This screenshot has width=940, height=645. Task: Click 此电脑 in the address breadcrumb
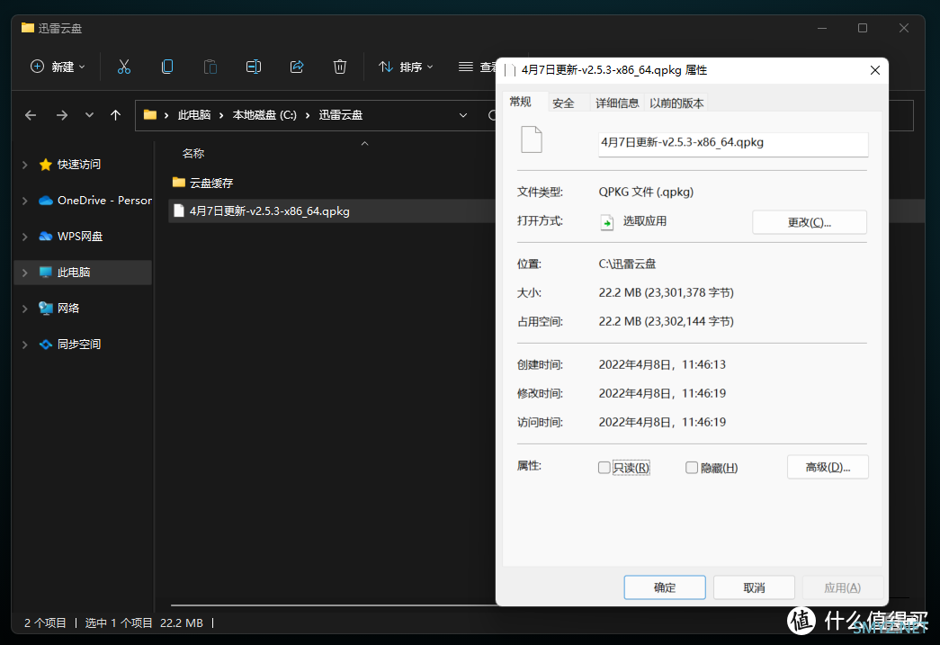[194, 115]
